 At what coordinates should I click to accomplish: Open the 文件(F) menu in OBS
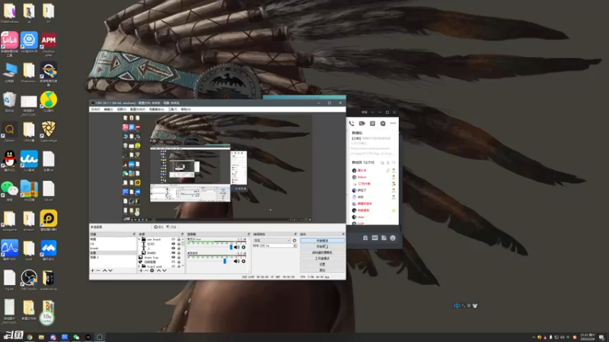click(95, 109)
